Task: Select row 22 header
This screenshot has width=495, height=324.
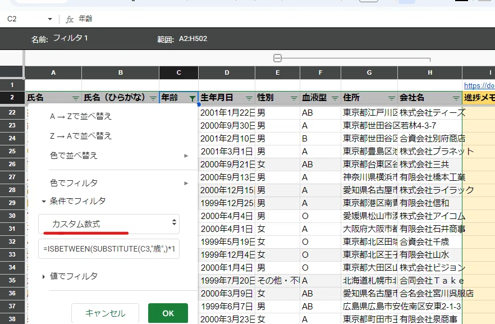Action: pyautogui.click(x=12, y=112)
